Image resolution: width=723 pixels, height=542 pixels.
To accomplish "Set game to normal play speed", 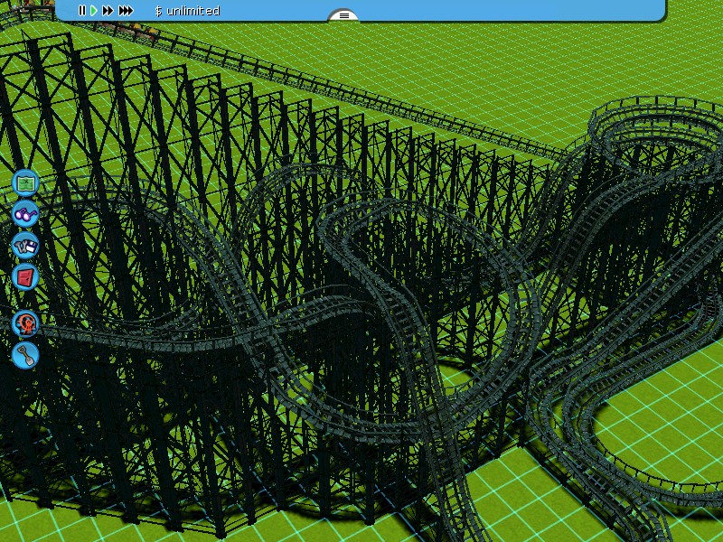I will point(94,11).
